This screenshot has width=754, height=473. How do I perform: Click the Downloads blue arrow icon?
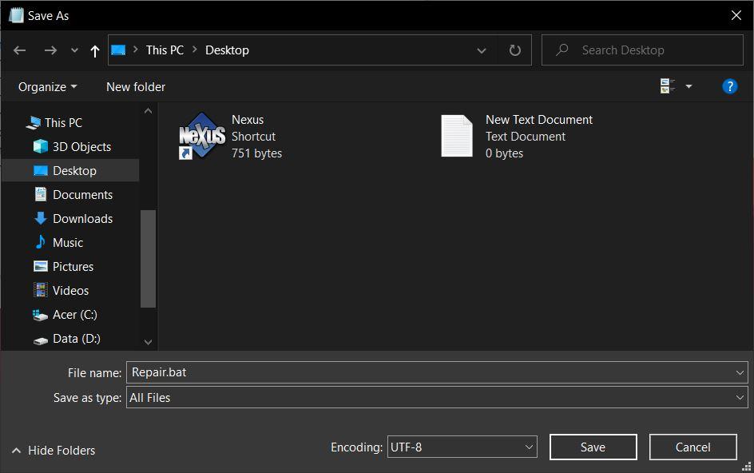tap(41, 218)
